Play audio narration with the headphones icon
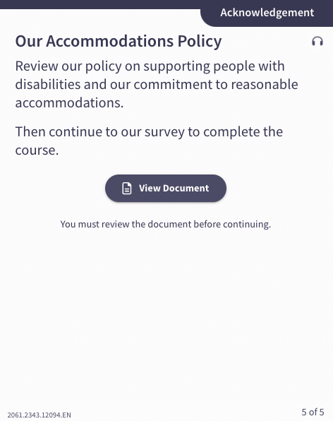Screen dimensions: 333x421 [317, 42]
